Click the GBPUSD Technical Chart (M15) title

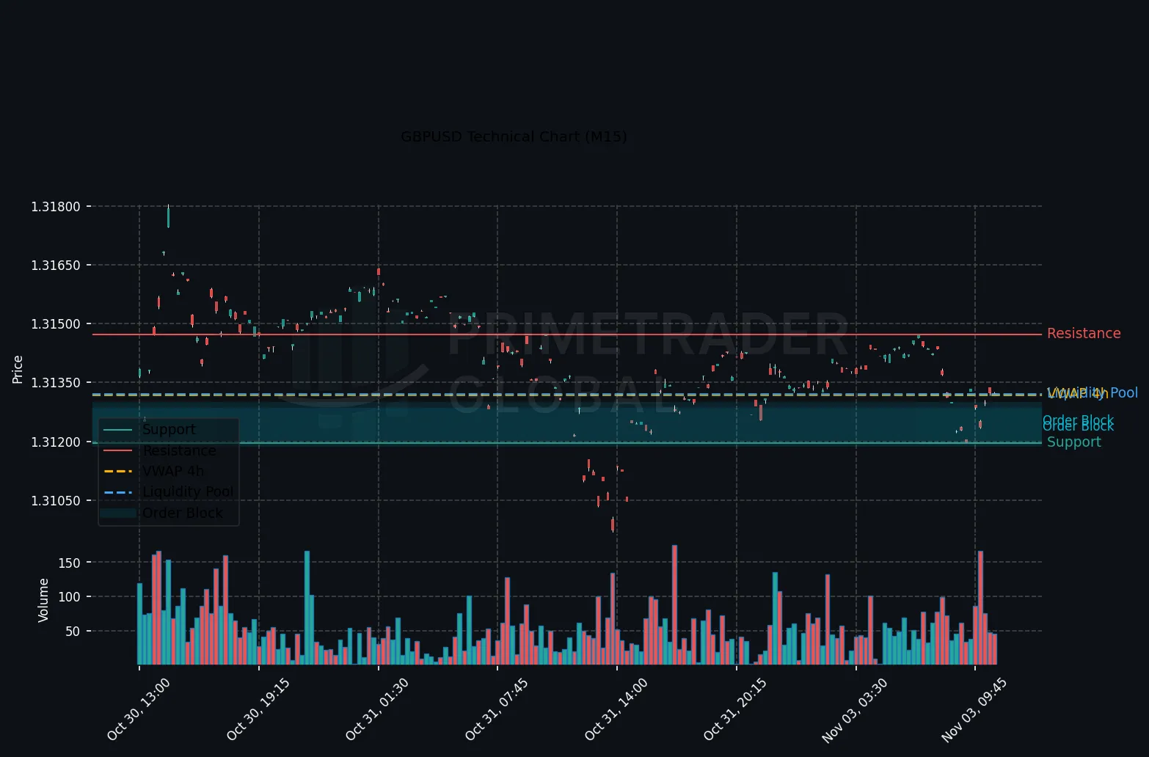pos(514,136)
